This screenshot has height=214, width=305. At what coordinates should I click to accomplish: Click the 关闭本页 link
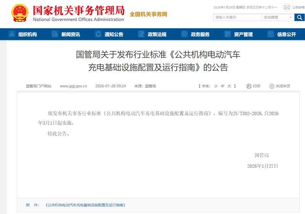tap(283, 86)
